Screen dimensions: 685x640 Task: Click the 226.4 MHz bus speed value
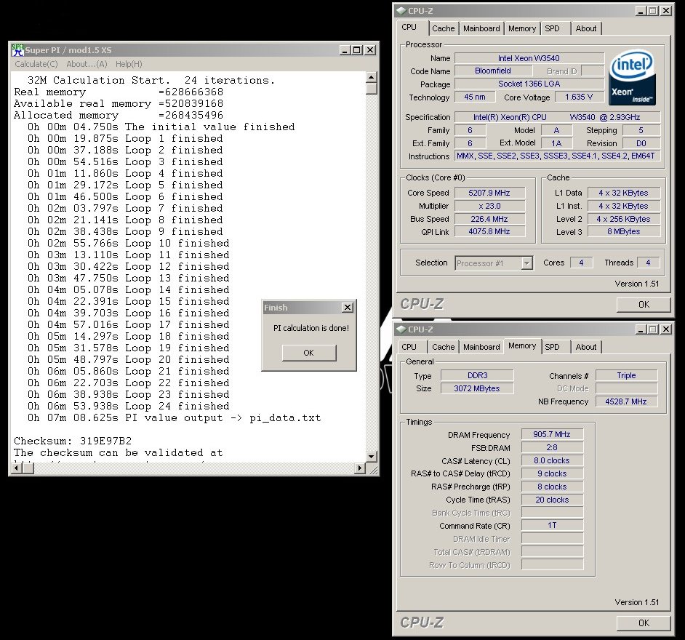pos(489,219)
